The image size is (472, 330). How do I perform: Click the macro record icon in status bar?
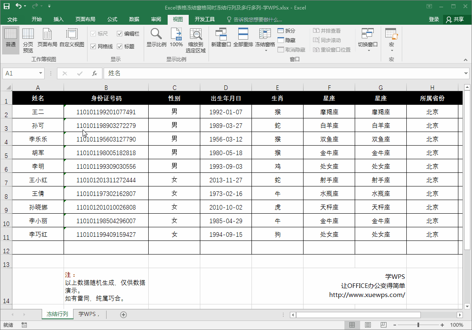pyautogui.click(x=24, y=325)
